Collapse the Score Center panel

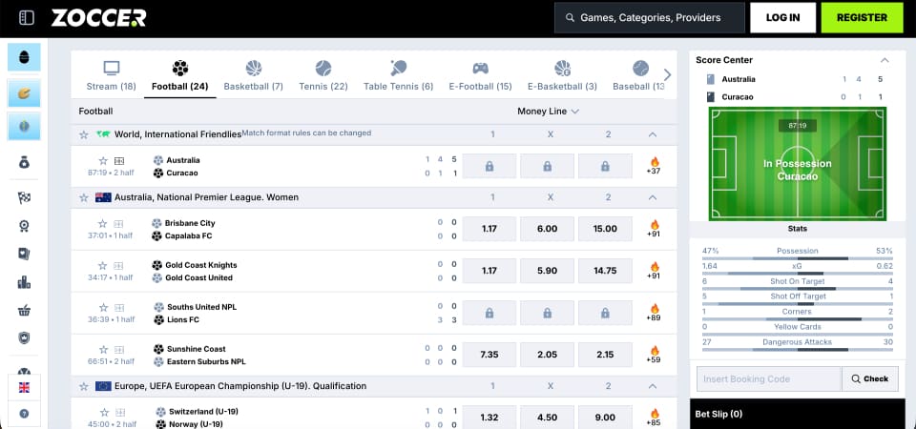point(885,59)
